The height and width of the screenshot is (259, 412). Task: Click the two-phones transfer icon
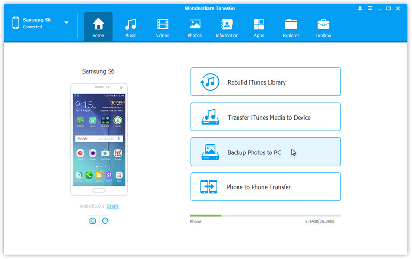208,186
